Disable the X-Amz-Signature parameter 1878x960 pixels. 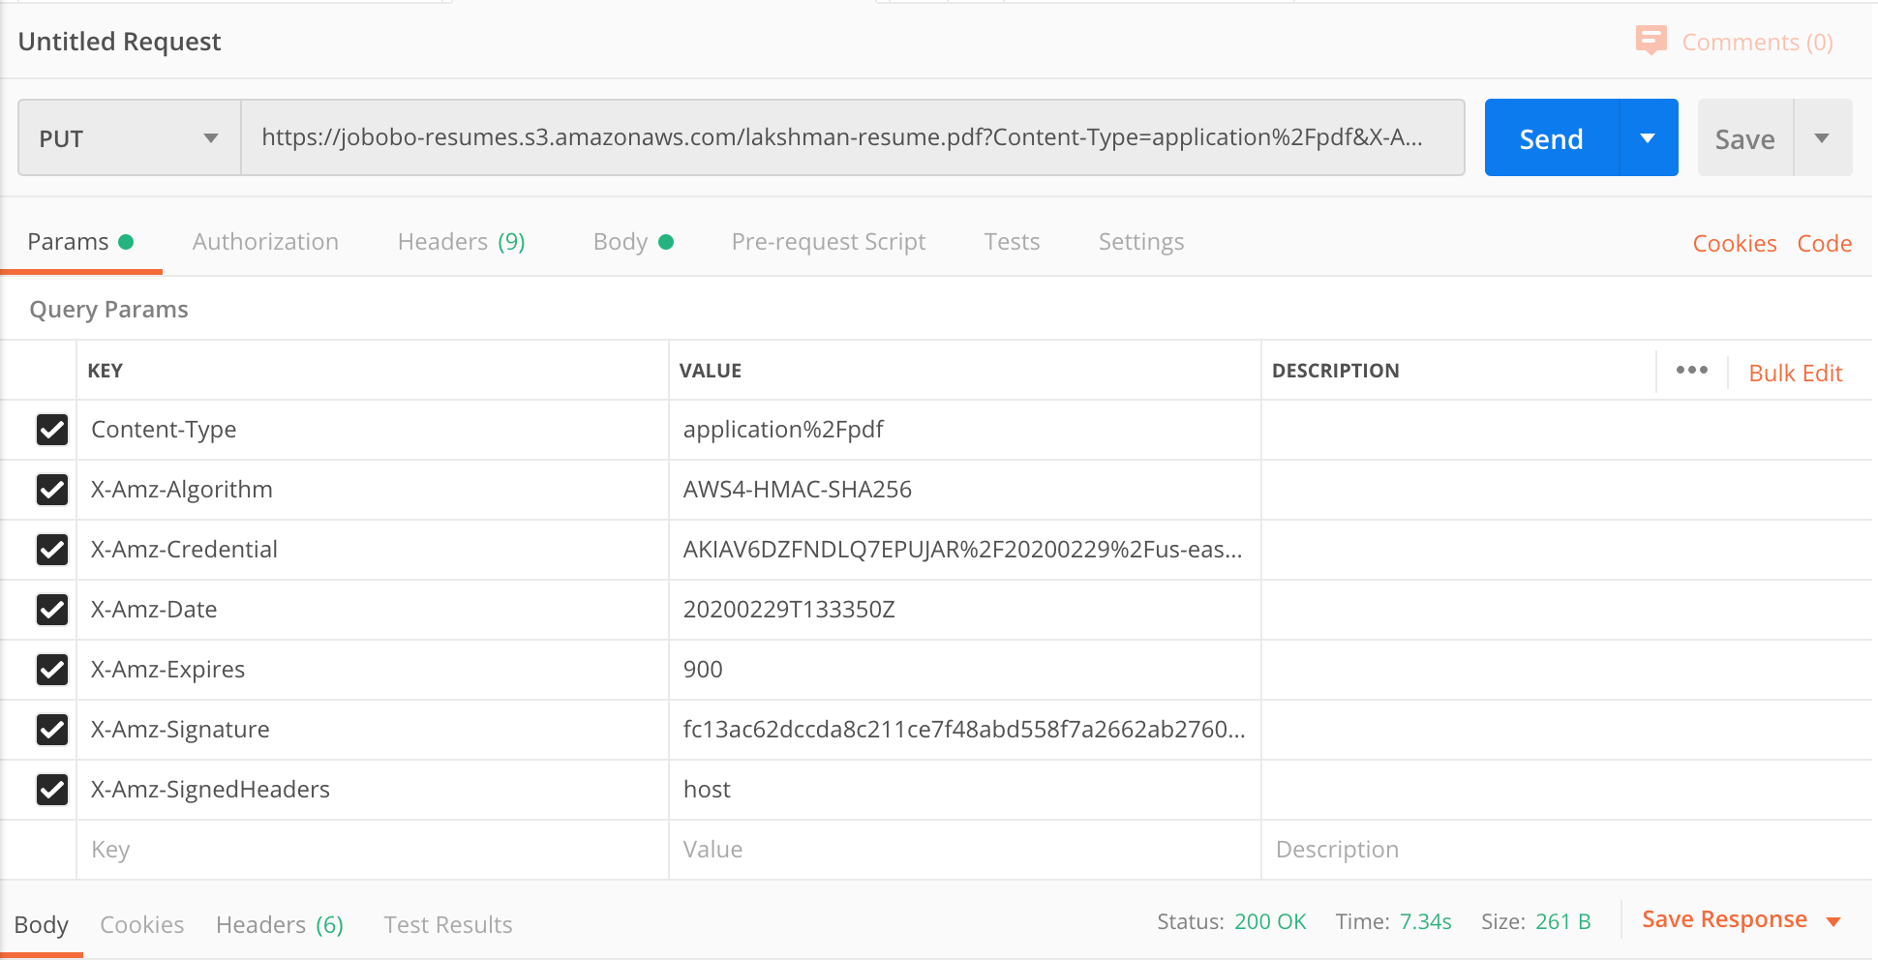[x=52, y=730]
